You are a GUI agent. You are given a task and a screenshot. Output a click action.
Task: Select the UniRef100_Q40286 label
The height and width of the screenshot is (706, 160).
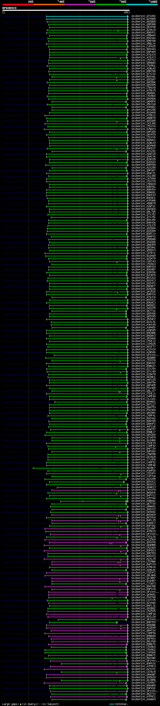click(x=143, y=110)
